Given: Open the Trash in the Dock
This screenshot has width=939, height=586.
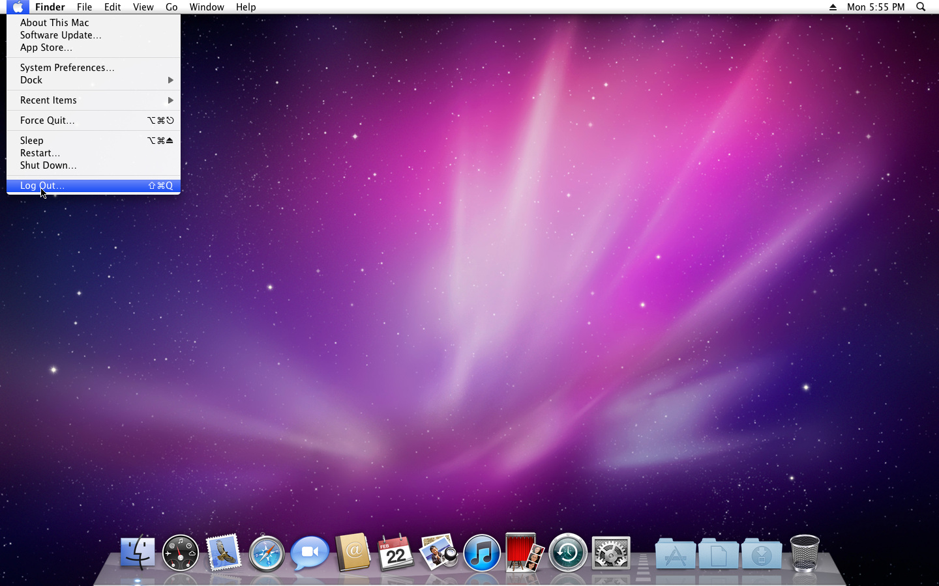Looking at the screenshot, I should point(804,553).
